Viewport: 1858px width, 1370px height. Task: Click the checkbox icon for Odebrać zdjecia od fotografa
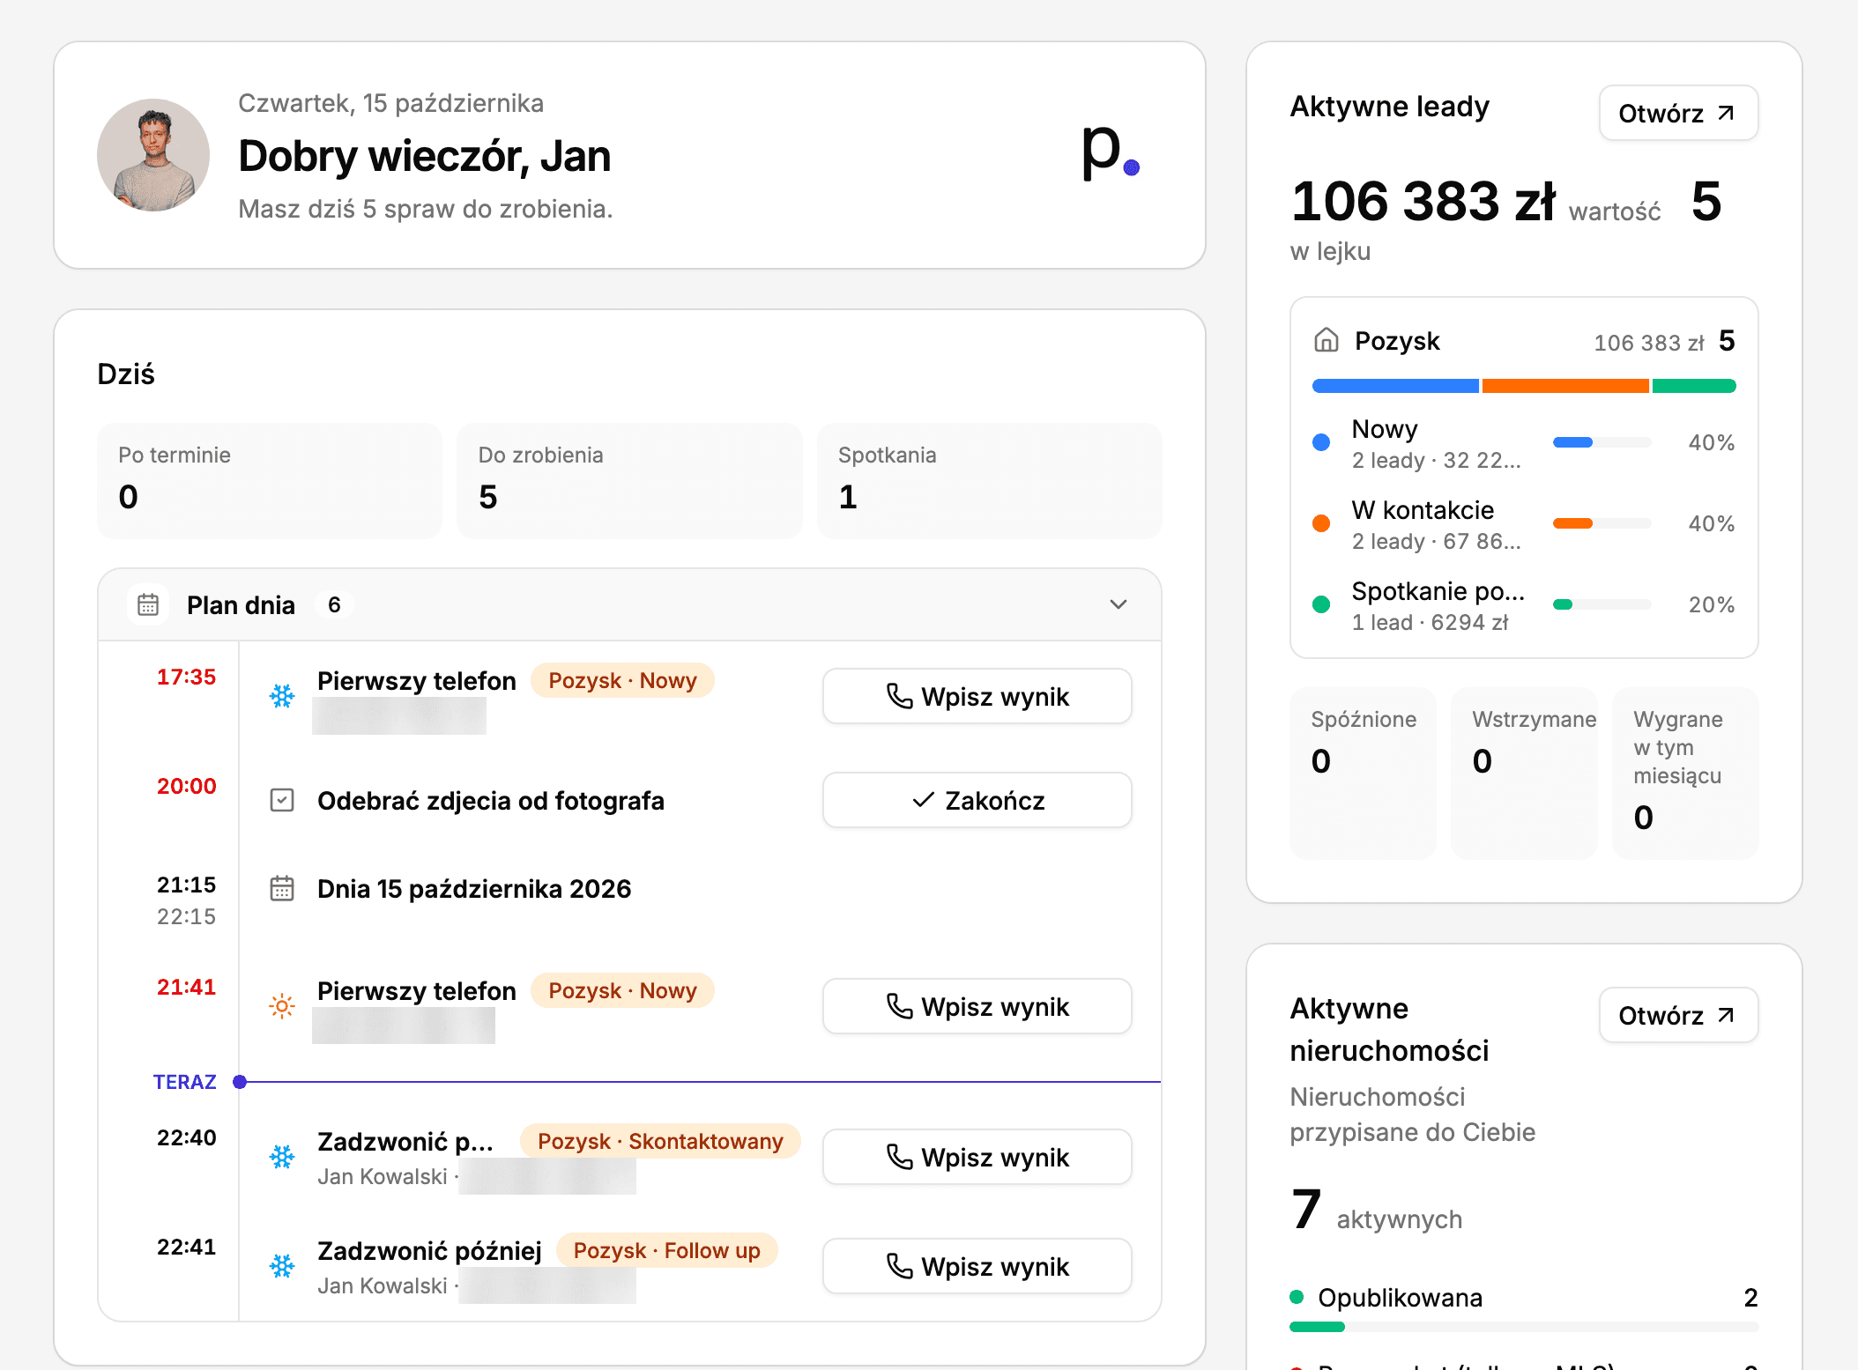282,800
